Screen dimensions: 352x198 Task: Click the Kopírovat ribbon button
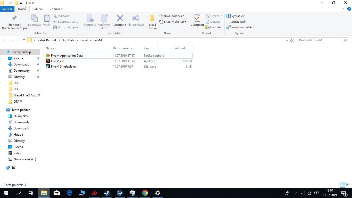[x=34, y=21]
